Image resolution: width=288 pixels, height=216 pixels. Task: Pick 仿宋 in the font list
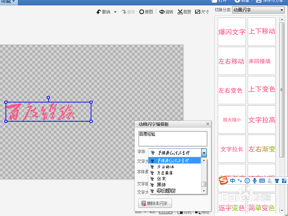[x=175, y=179]
